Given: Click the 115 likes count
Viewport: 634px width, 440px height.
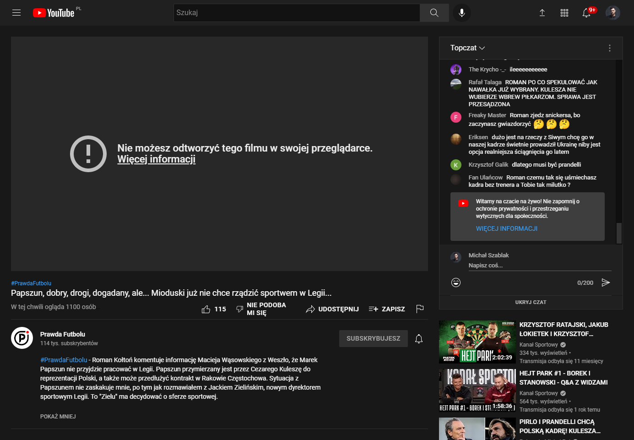Looking at the screenshot, I should [x=220, y=310].
